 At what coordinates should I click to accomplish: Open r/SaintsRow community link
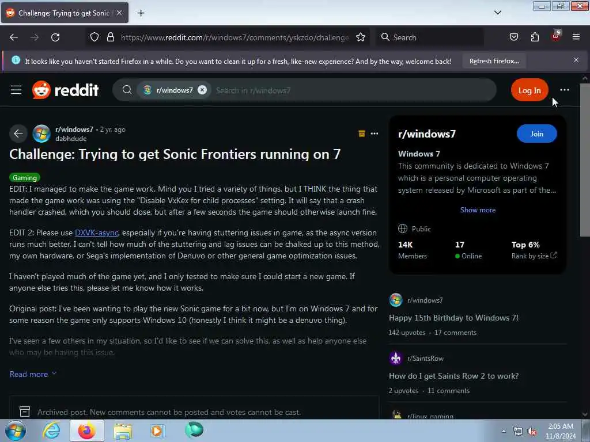tap(425, 359)
